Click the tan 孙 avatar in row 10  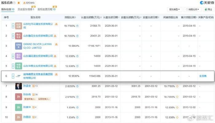point(18,117)
